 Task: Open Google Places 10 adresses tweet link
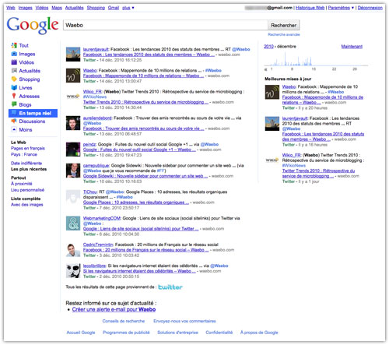point(136,202)
